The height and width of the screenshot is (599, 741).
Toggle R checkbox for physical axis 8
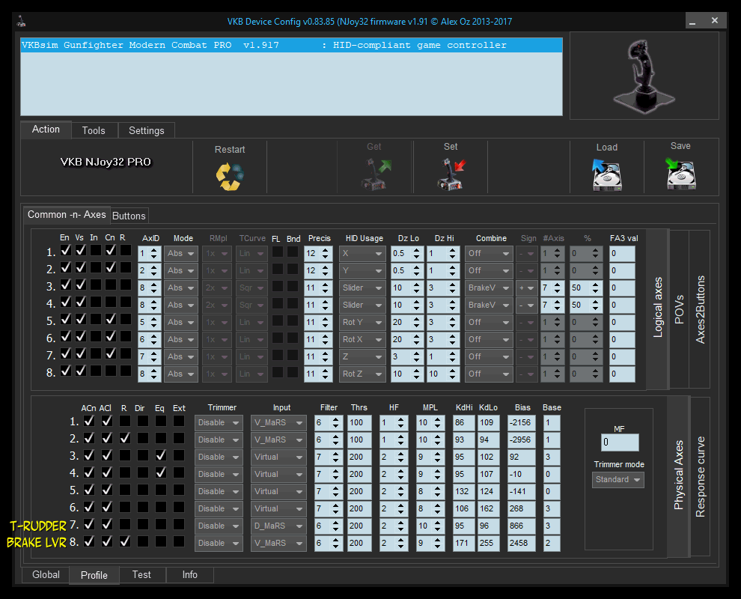[125, 541]
